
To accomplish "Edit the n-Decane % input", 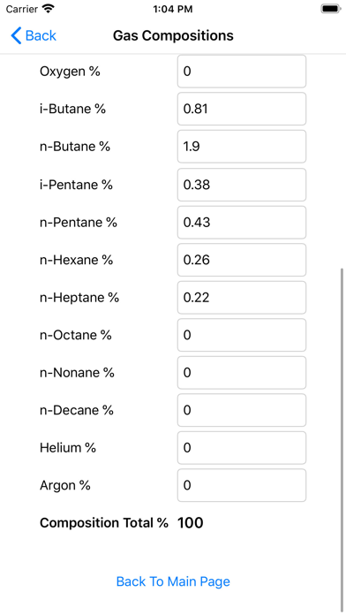I will 242,410.
